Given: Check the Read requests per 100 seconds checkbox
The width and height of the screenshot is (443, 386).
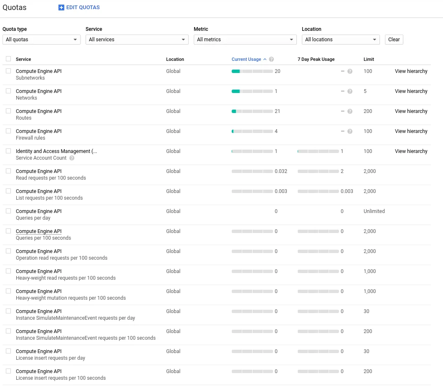Looking at the screenshot, I should [8, 171].
